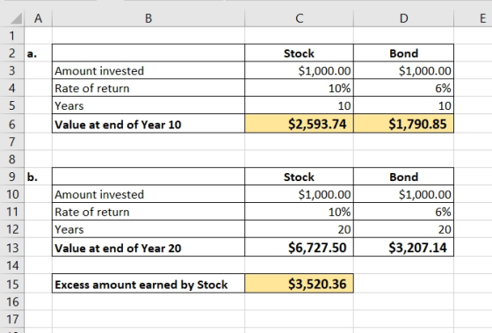Select column D header
The image size is (492, 333).
[x=403, y=18]
